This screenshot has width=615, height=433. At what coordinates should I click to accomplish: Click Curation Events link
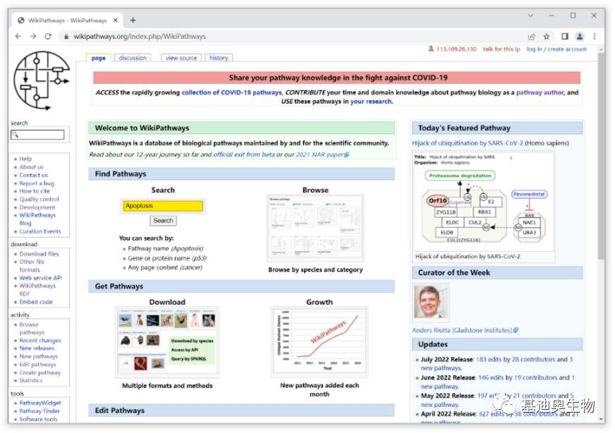40,231
